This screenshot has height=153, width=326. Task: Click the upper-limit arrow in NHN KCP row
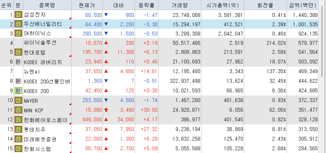tap(106, 110)
